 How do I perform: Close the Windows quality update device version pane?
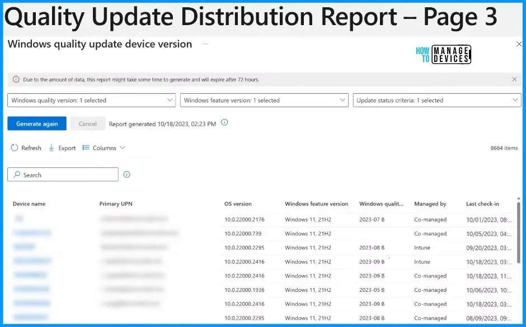point(519,44)
